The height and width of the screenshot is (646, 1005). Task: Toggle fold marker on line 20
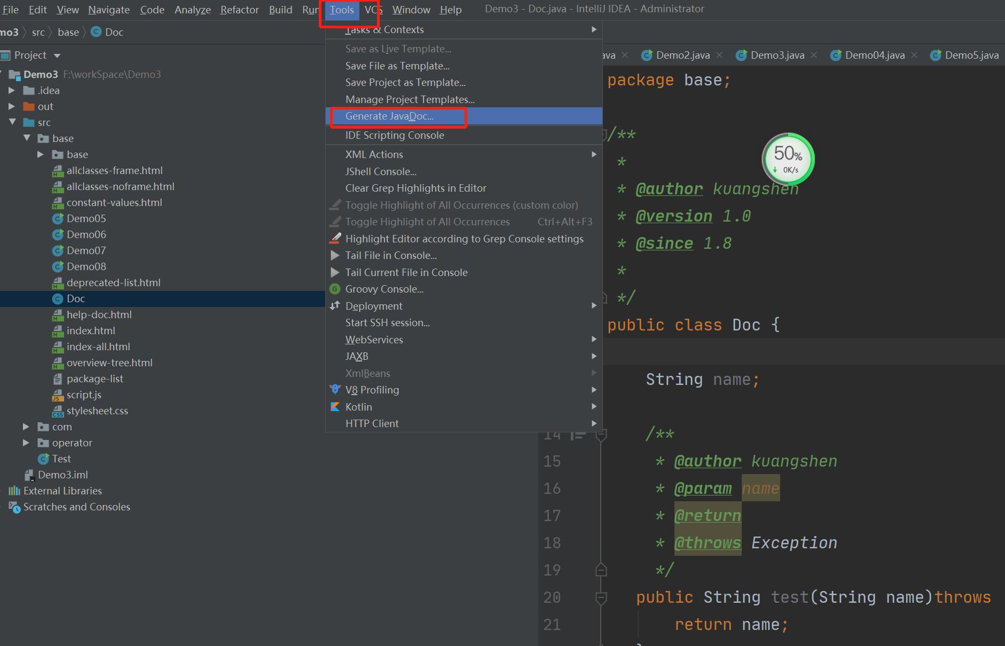click(x=601, y=597)
